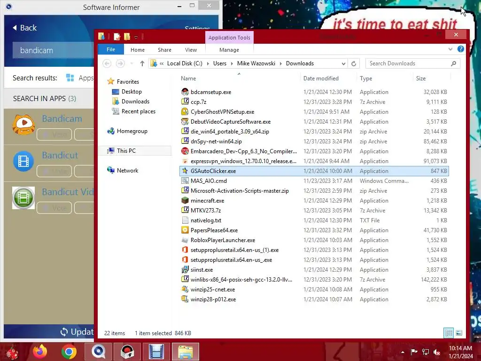
Task: Switch to Details view layout icon
Action: click(449, 333)
